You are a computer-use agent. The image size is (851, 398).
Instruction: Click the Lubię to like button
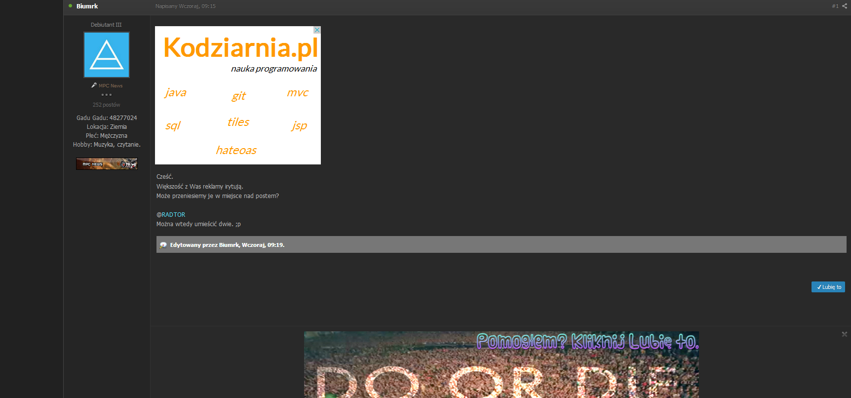tap(828, 287)
